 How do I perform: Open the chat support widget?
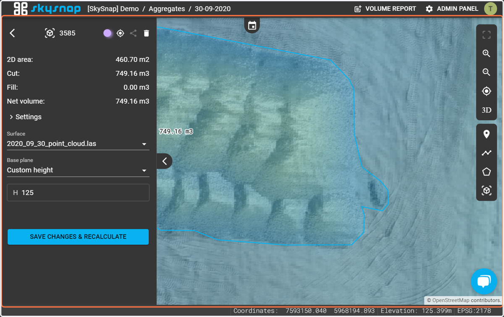(x=484, y=281)
